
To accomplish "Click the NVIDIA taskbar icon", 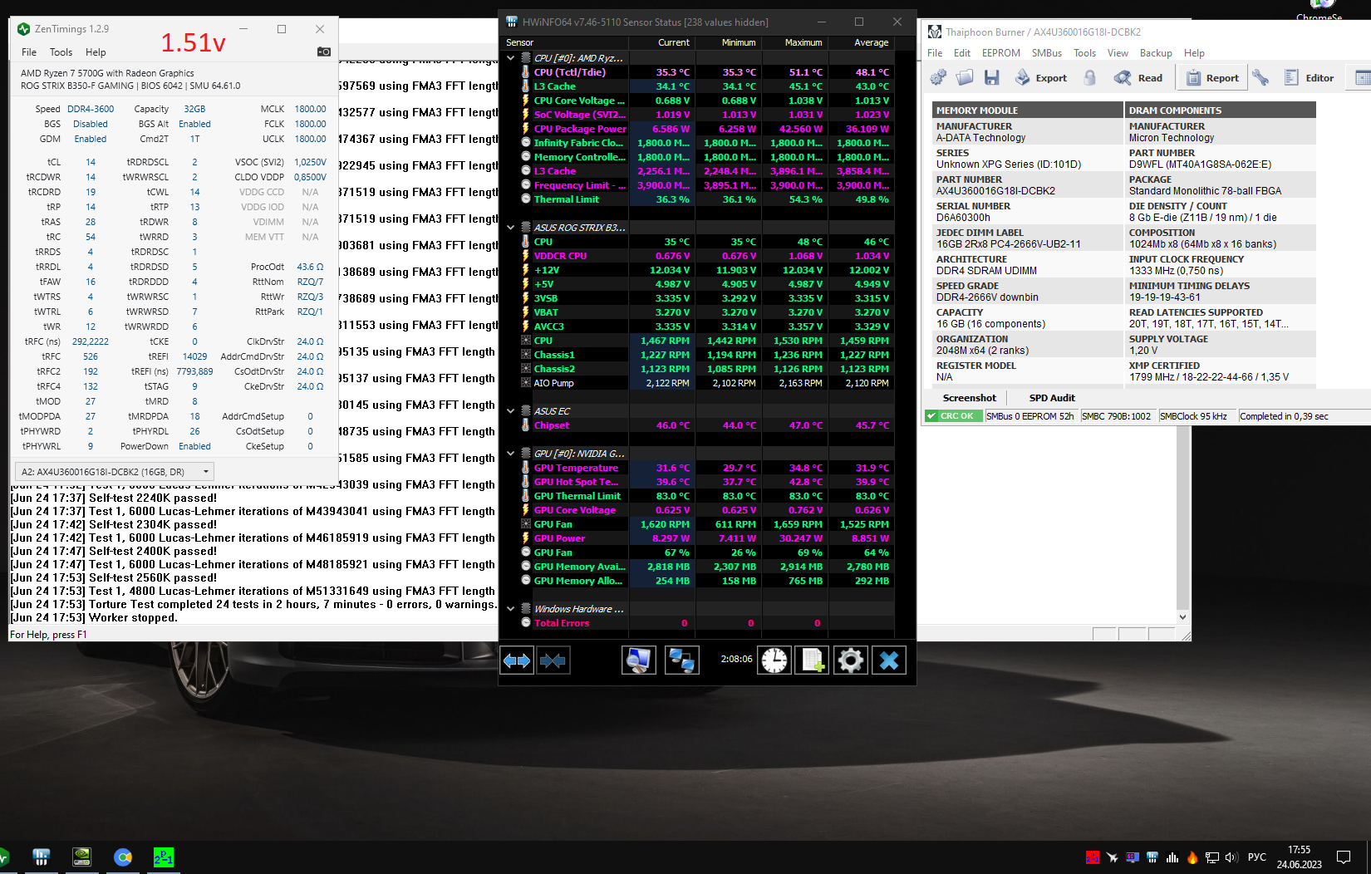I will 82,857.
